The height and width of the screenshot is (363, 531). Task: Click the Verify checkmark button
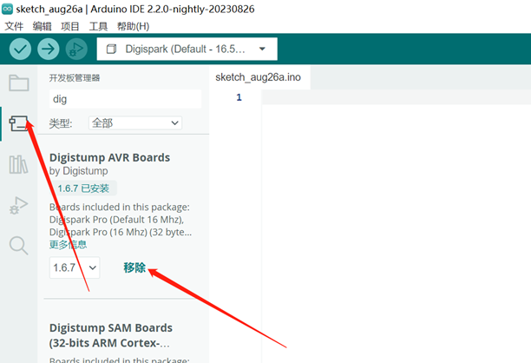point(20,49)
